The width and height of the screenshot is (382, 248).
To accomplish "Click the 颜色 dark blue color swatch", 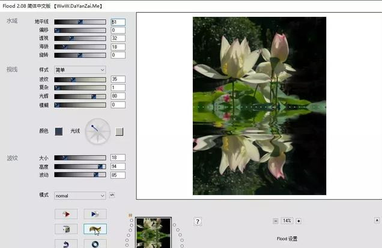I will (59, 132).
